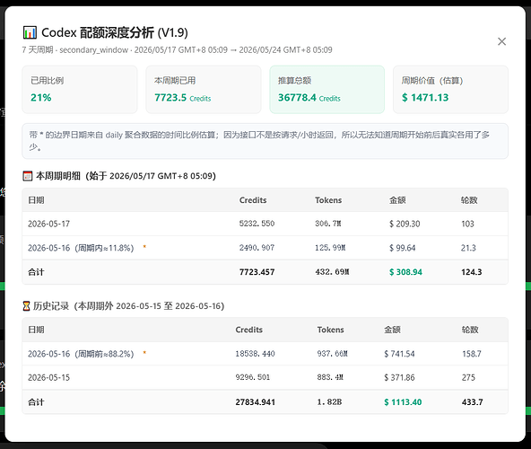Click the rounds value 21.3
531x449 pixels.
point(468,248)
